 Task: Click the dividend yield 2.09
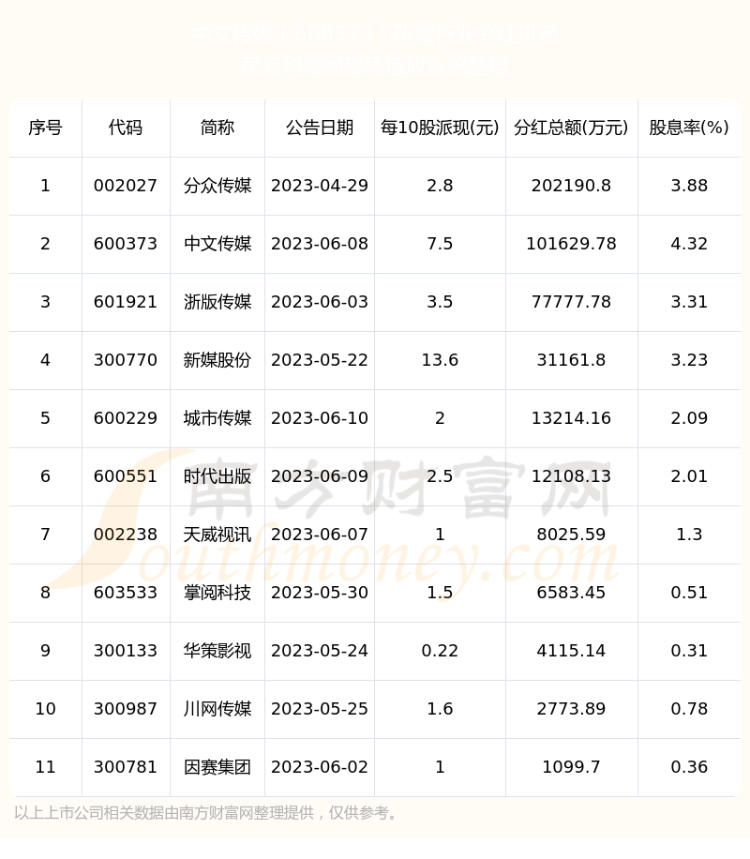click(689, 418)
